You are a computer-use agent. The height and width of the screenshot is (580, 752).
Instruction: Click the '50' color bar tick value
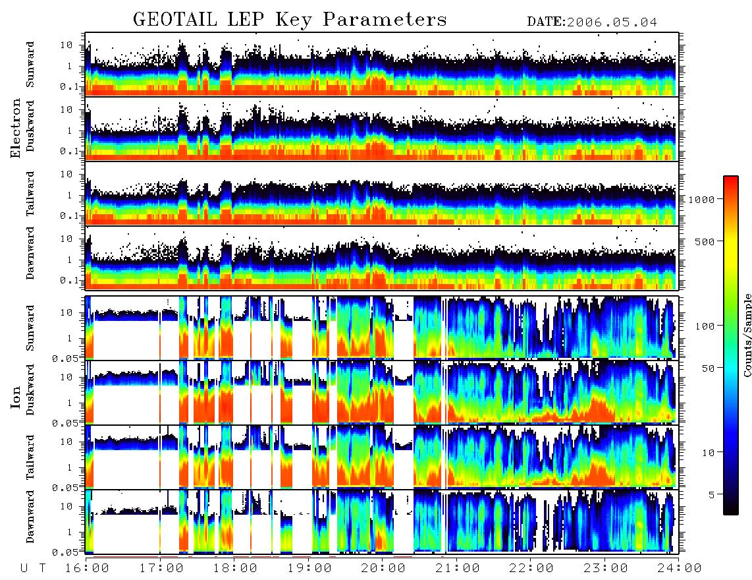[x=708, y=368]
